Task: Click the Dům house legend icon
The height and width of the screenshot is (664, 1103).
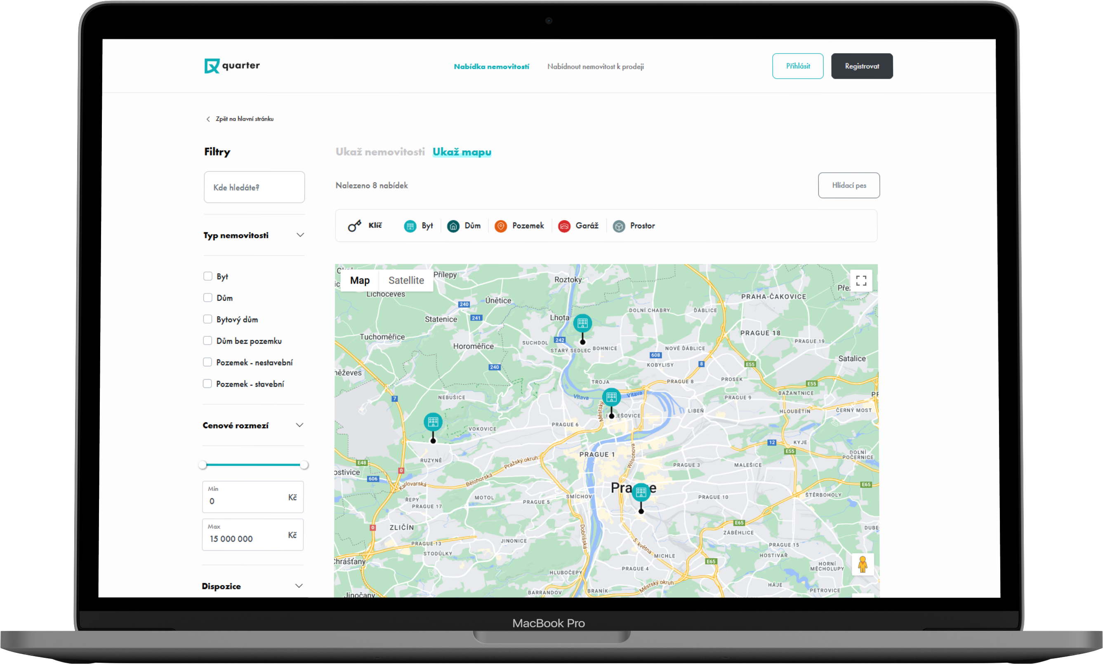Action: pyautogui.click(x=453, y=226)
